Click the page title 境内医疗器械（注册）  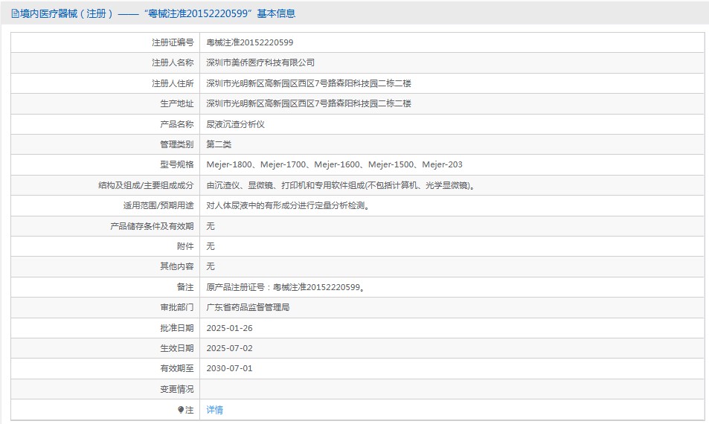click(66, 13)
